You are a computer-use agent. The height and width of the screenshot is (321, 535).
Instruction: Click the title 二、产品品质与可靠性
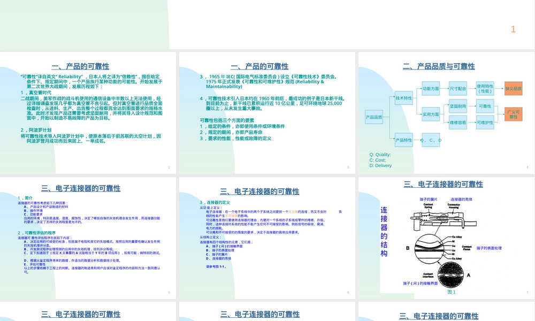pos(439,66)
